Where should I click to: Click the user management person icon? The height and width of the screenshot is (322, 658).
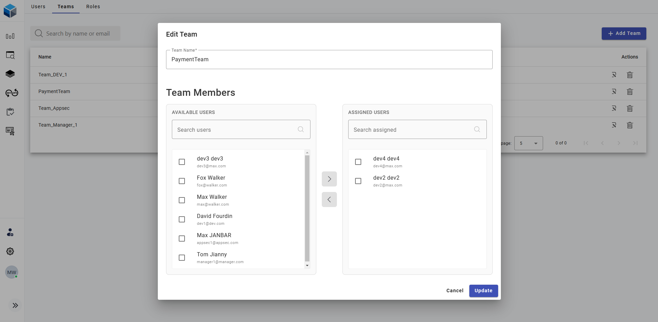(10, 233)
